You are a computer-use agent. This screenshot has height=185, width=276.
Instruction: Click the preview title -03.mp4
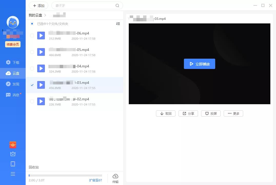[x=147, y=19]
